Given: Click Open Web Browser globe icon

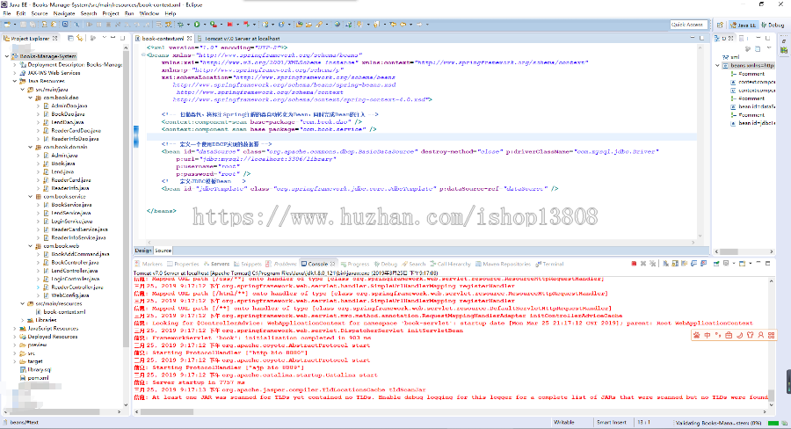Looking at the screenshot, I should click(337, 25).
